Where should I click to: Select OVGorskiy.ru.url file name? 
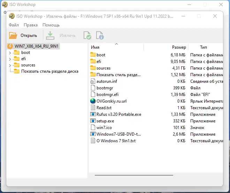coord(112,101)
